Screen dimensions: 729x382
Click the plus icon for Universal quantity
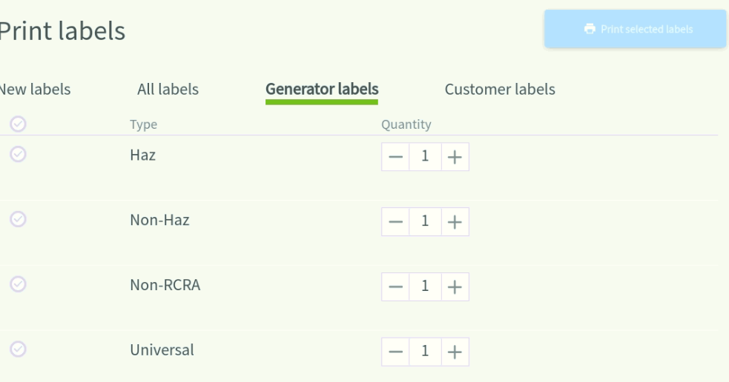[455, 352]
